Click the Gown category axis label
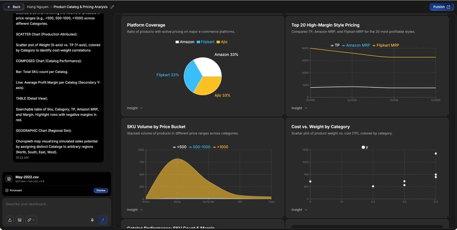The width and height of the screenshot is (457, 230). tap(146, 201)
